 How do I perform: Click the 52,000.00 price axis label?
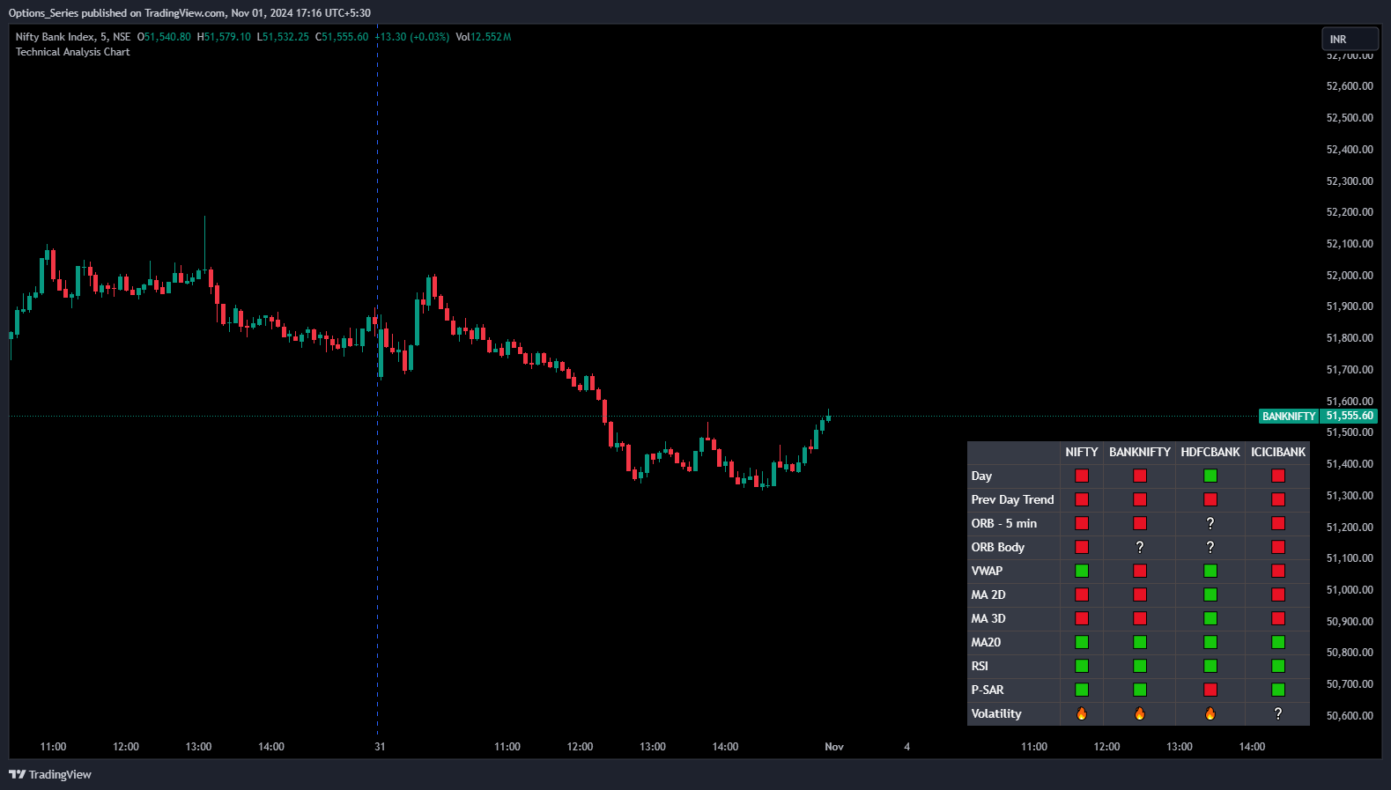tap(1350, 276)
